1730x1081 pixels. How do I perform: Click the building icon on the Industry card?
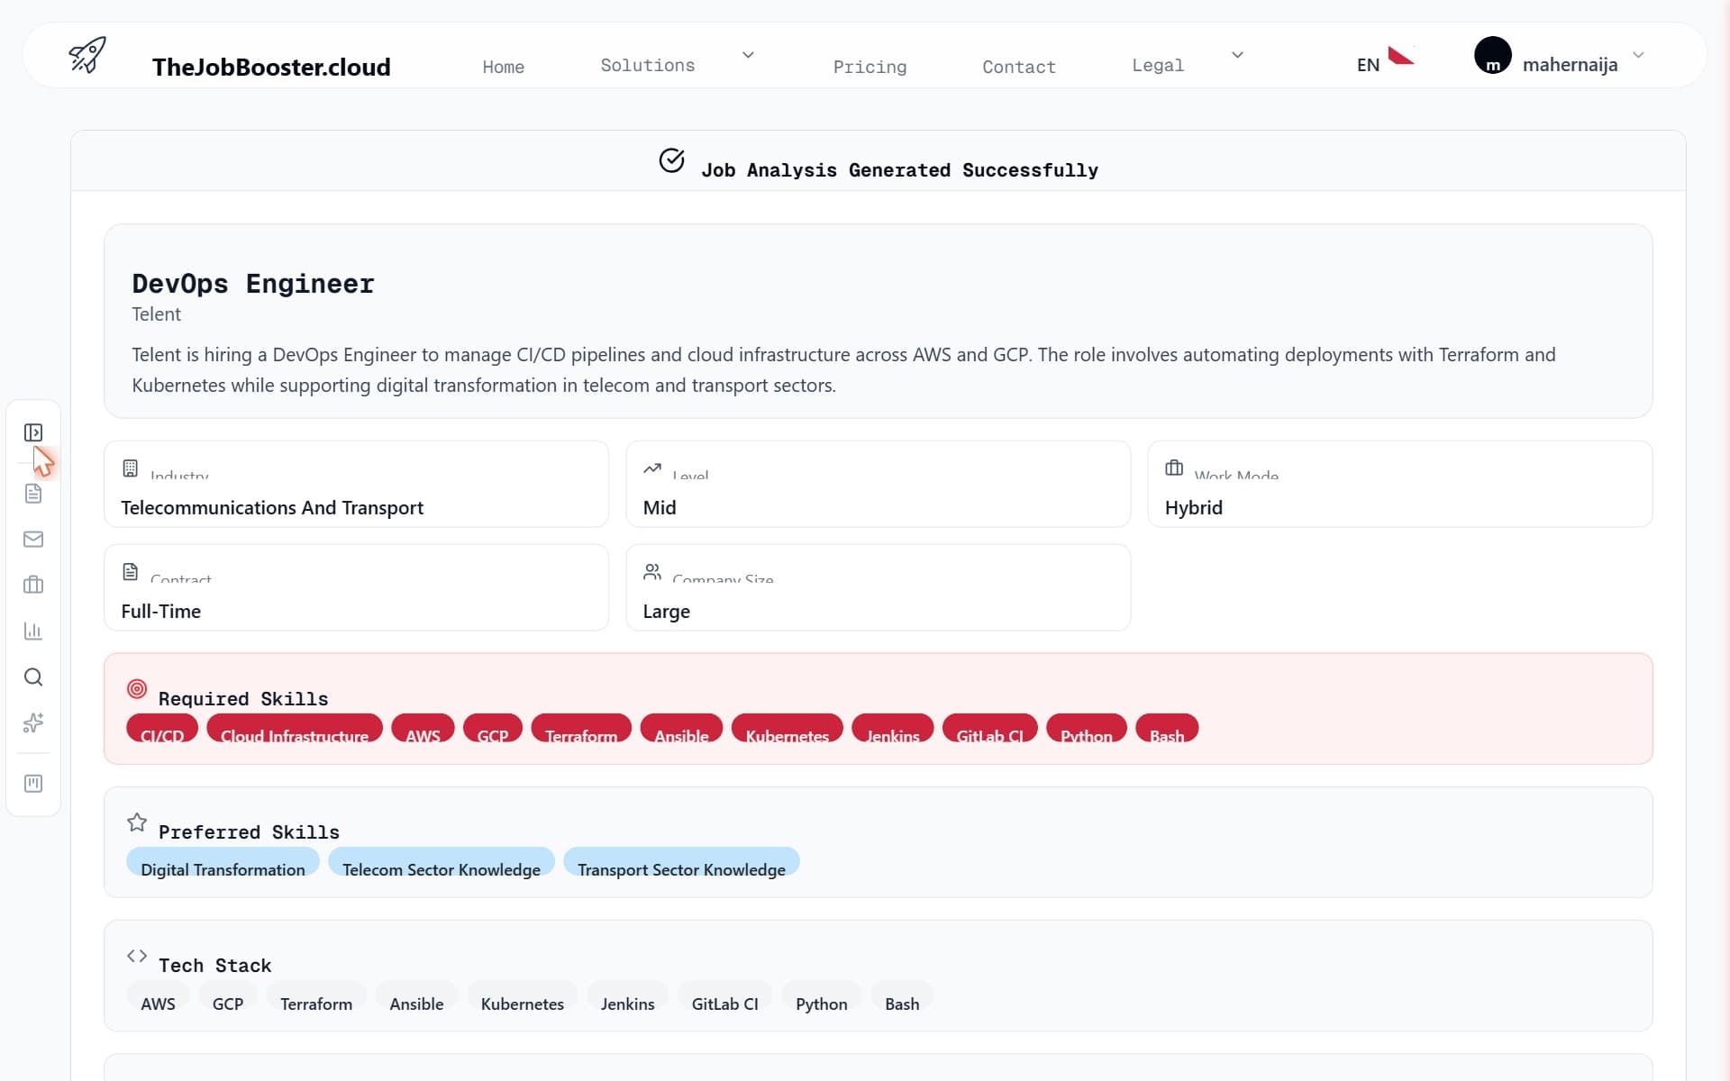131,468
